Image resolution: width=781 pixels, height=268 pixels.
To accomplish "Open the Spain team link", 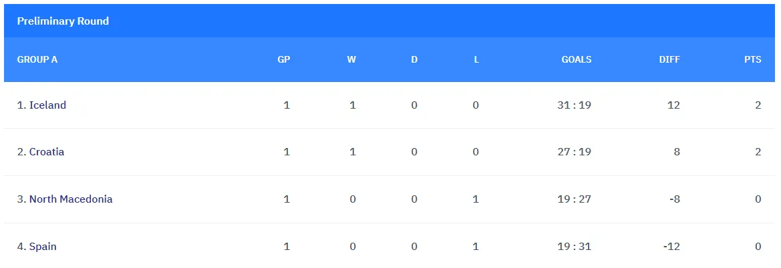I will (x=43, y=247).
